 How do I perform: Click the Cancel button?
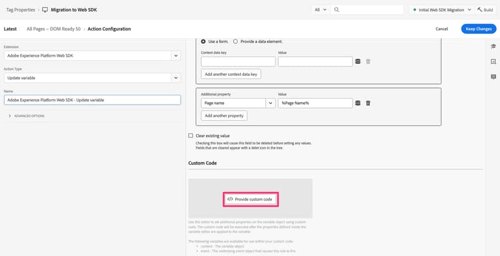(x=441, y=29)
